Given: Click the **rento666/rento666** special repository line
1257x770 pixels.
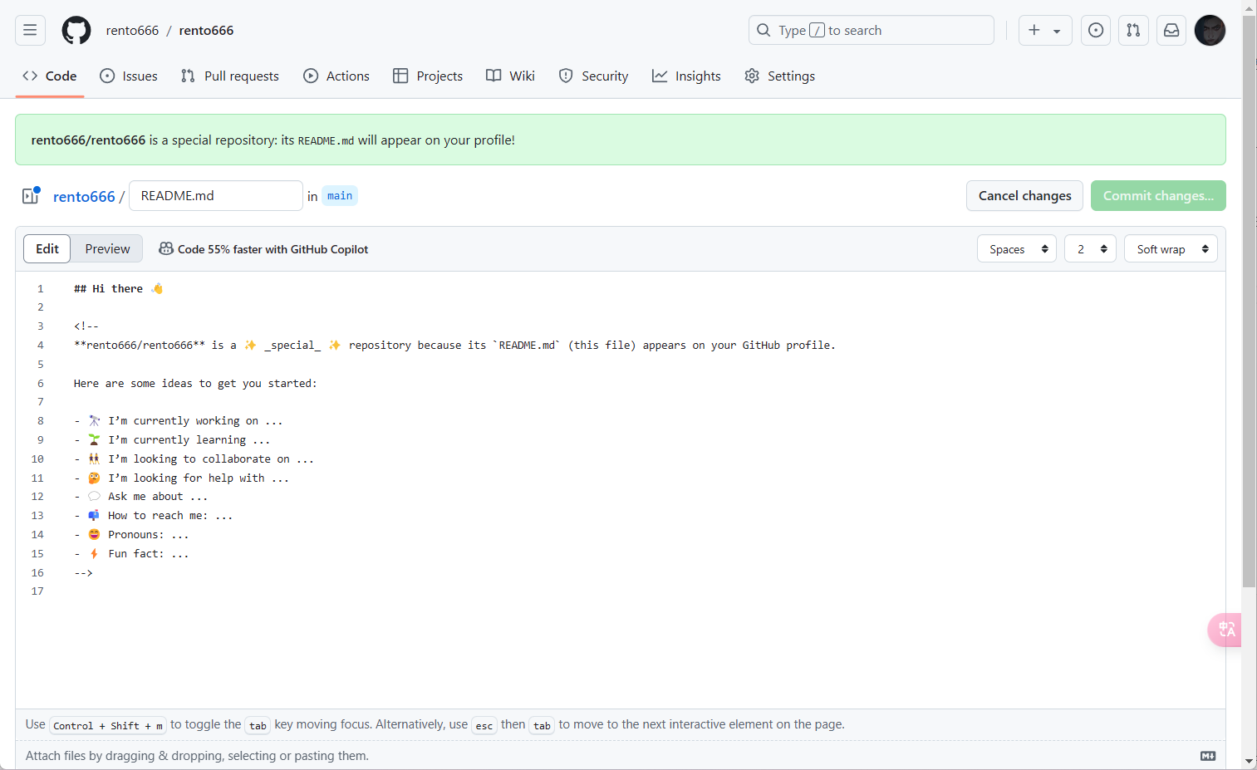Looking at the screenshot, I should [x=454, y=346].
